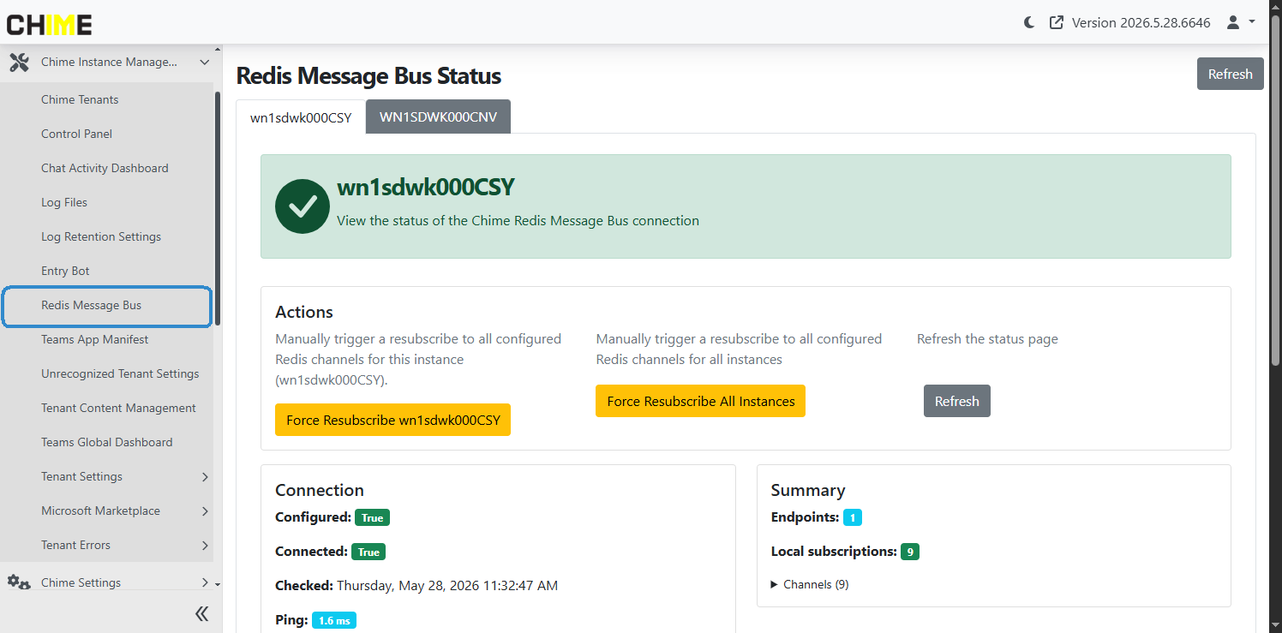Click the Configured True badge

372,517
